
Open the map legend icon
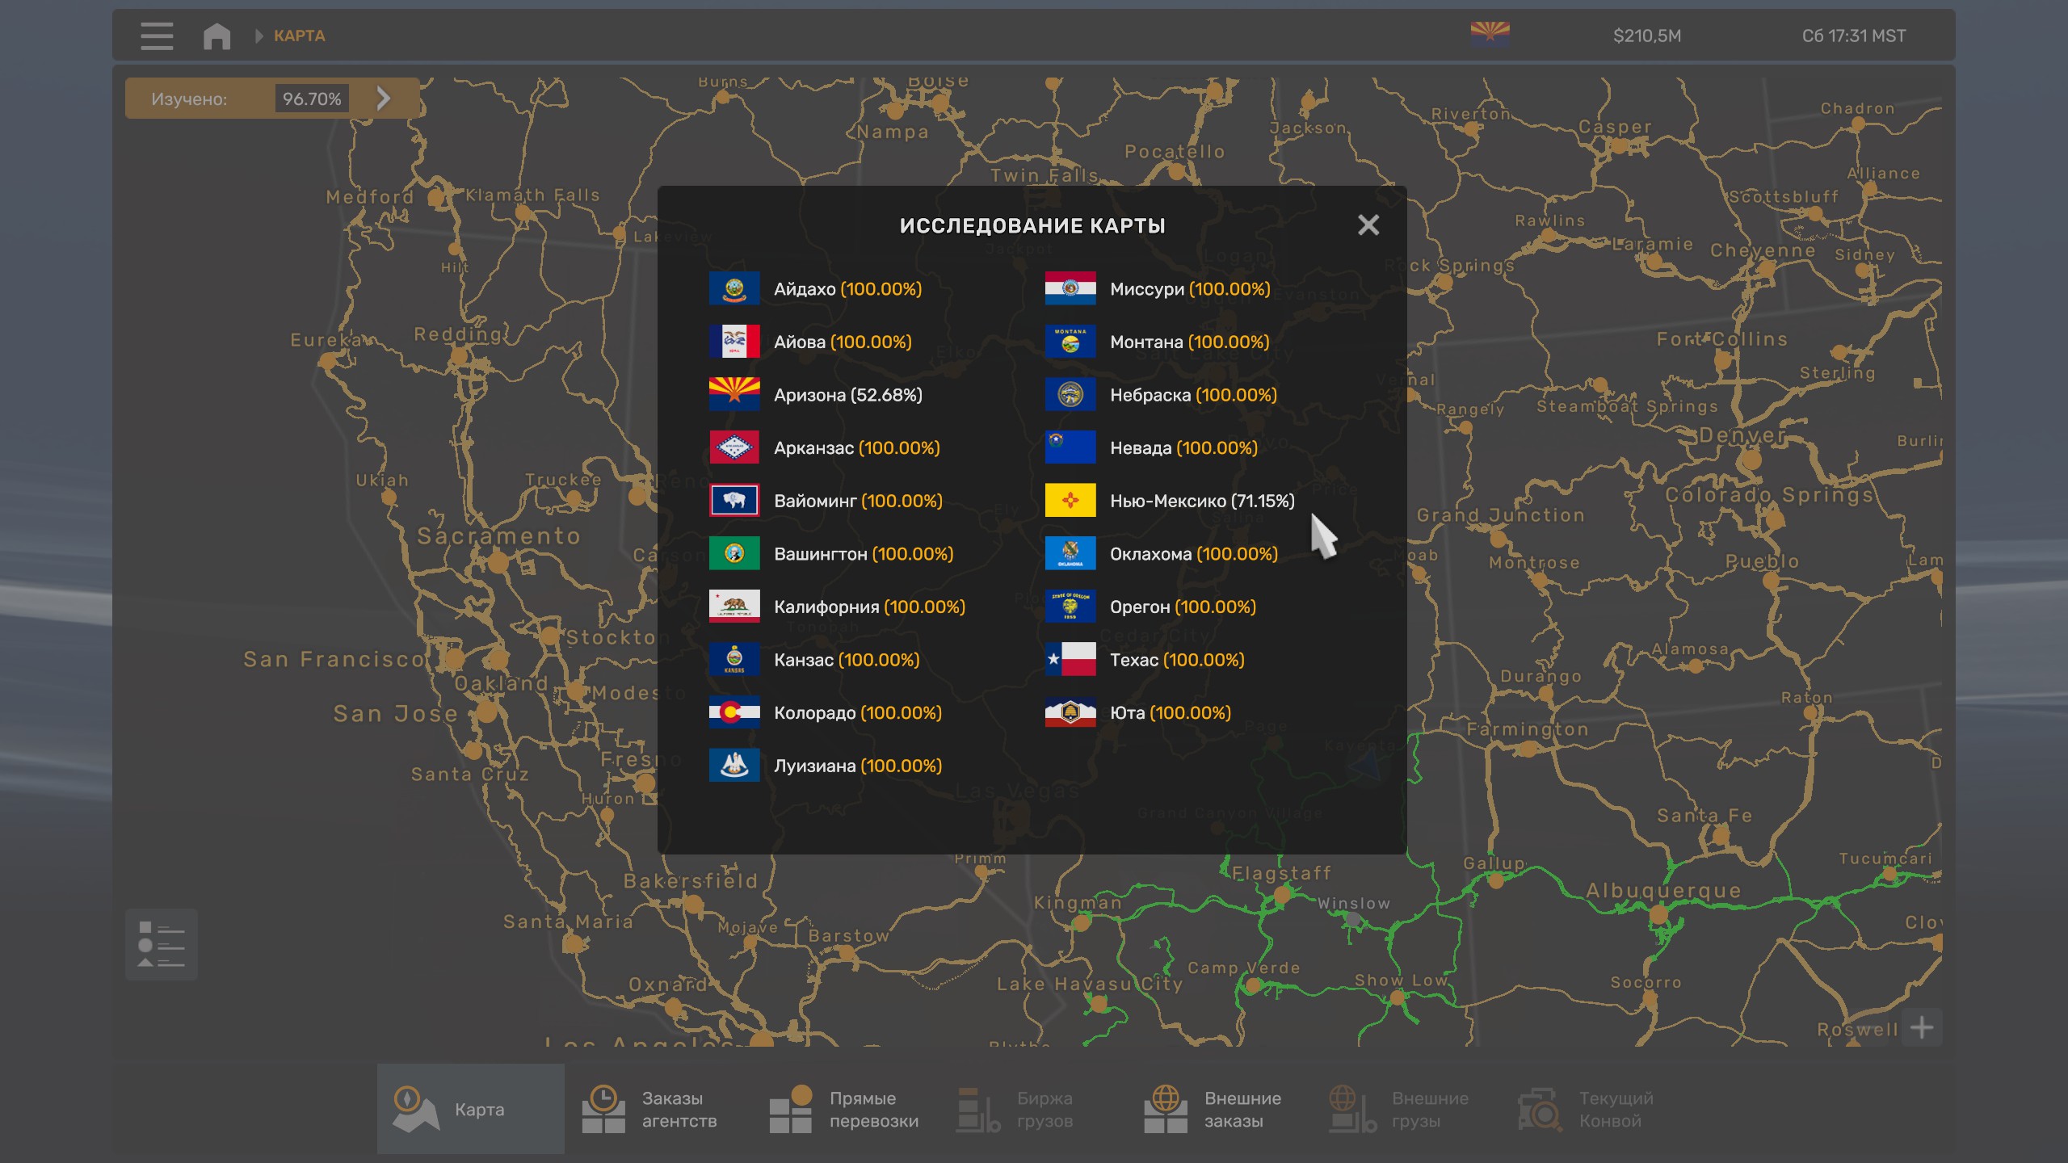click(162, 943)
